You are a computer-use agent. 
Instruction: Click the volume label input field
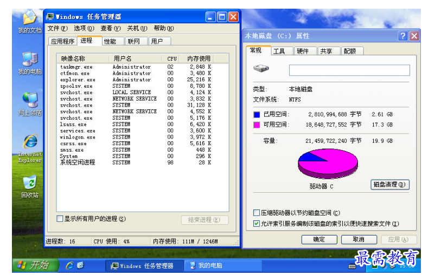[349, 70]
